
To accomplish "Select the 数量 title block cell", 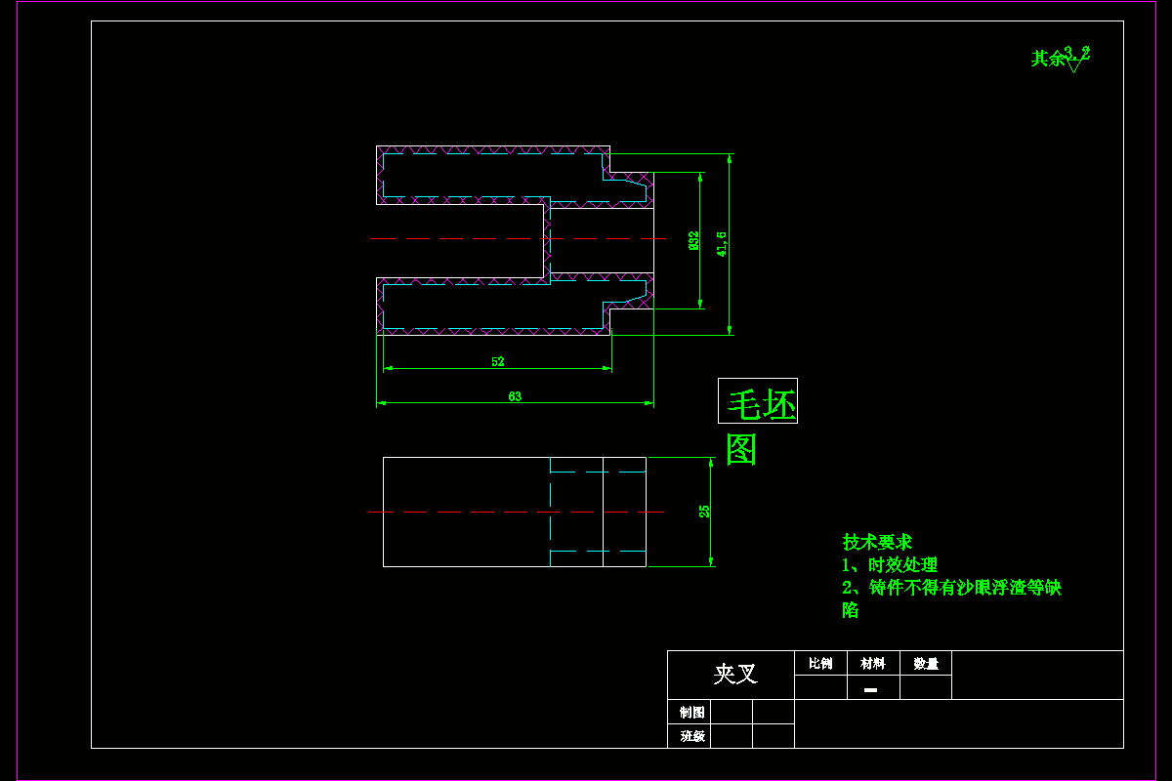I will pyautogui.click(x=926, y=664).
